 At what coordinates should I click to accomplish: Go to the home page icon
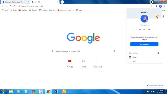point(14,6)
